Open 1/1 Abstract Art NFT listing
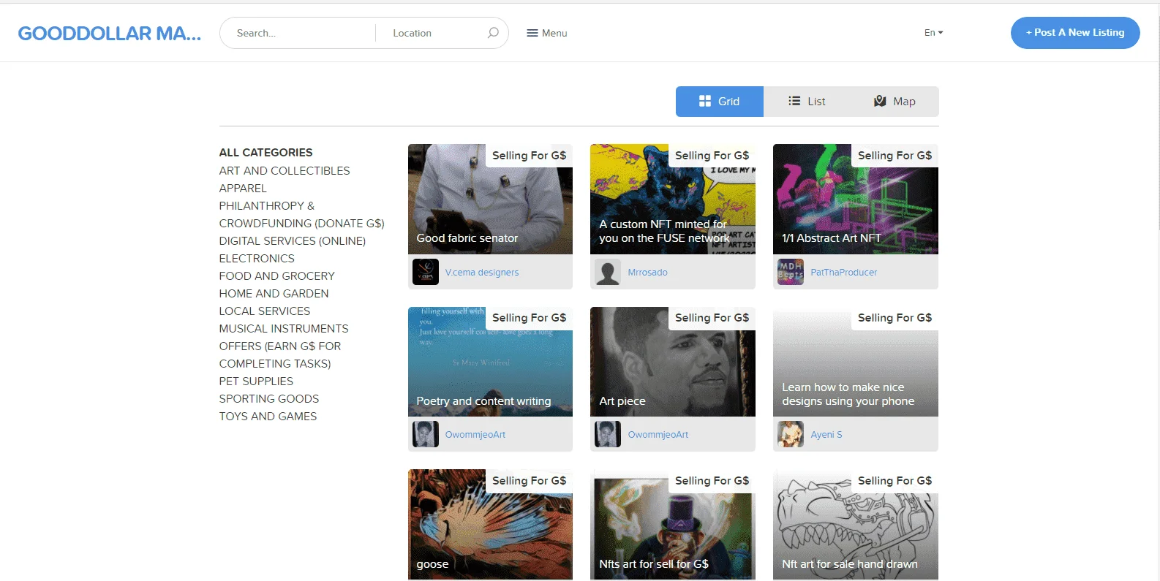This screenshot has height=581, width=1160. [x=856, y=199]
